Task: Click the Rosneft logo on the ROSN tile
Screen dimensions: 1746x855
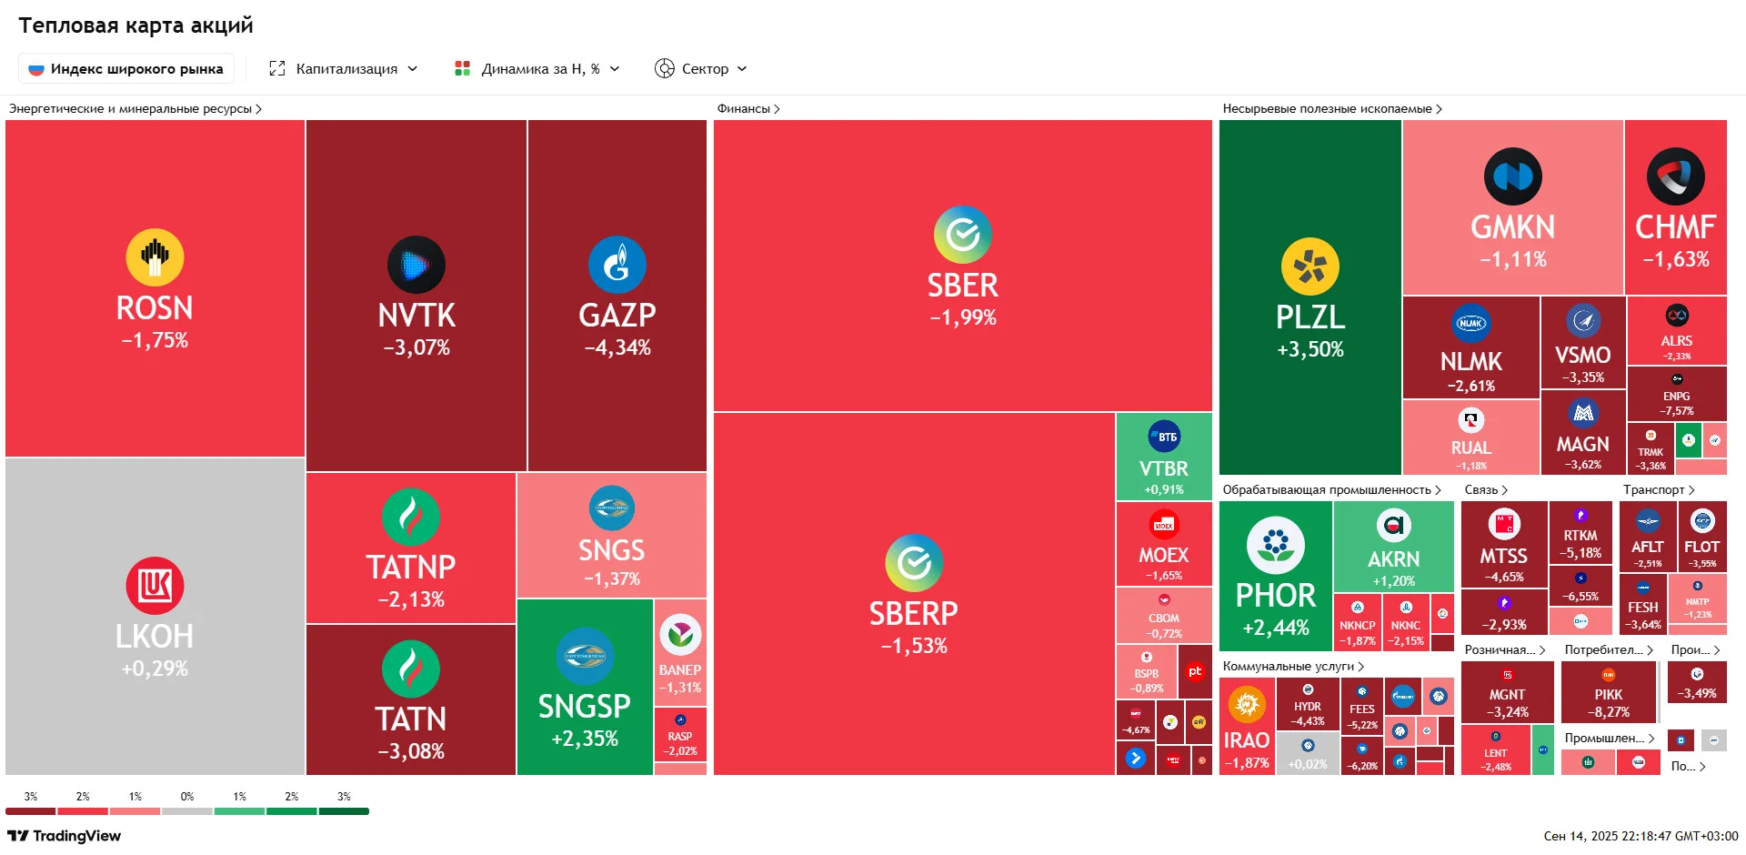Action: (x=155, y=257)
